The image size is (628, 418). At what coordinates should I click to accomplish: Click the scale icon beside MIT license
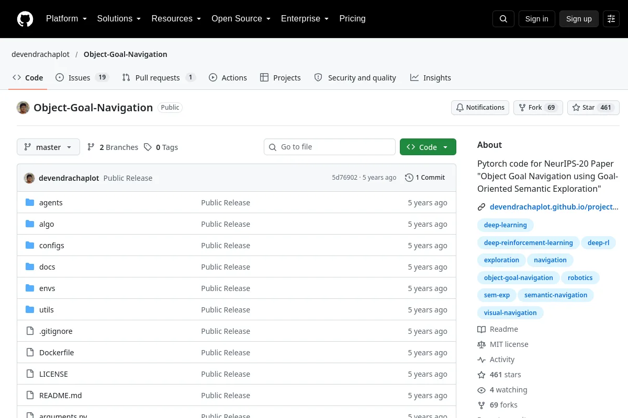(481, 344)
